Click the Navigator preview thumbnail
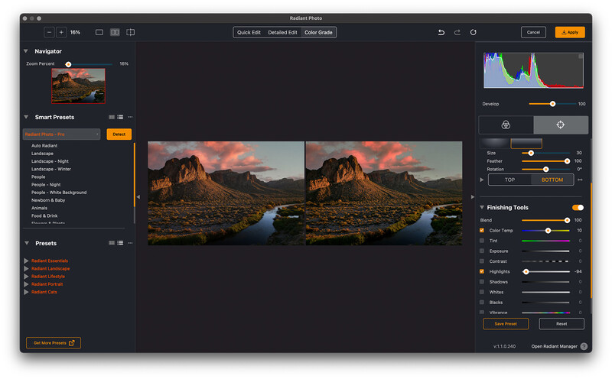The width and height of the screenshot is (612, 379). (78, 86)
